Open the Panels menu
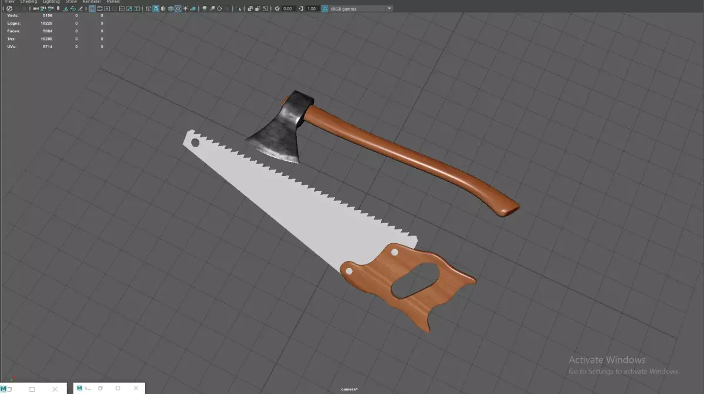The height and width of the screenshot is (394, 704). point(113,2)
